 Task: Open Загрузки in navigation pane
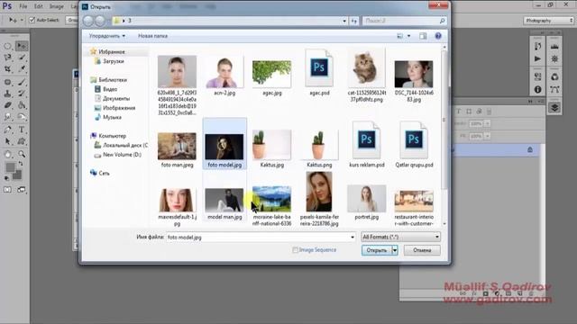click(114, 61)
